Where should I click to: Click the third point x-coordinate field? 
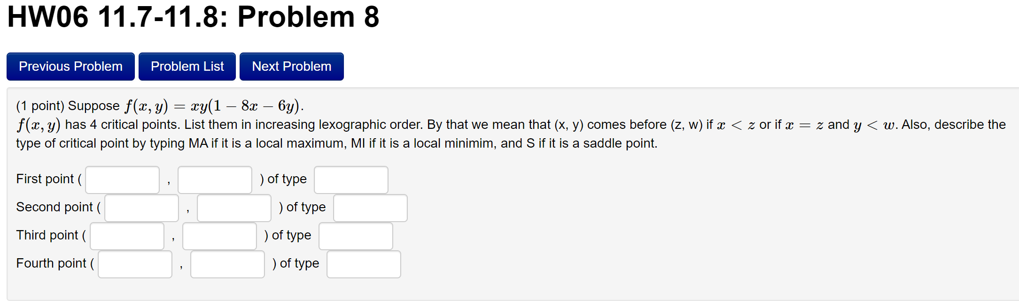point(126,236)
